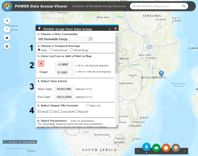198x156 pixels.
Task: Click the longitude field showing 37.0183
Action: (x=64, y=72)
